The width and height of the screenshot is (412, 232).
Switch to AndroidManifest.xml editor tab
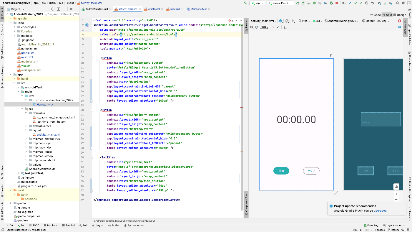(x=96, y=9)
